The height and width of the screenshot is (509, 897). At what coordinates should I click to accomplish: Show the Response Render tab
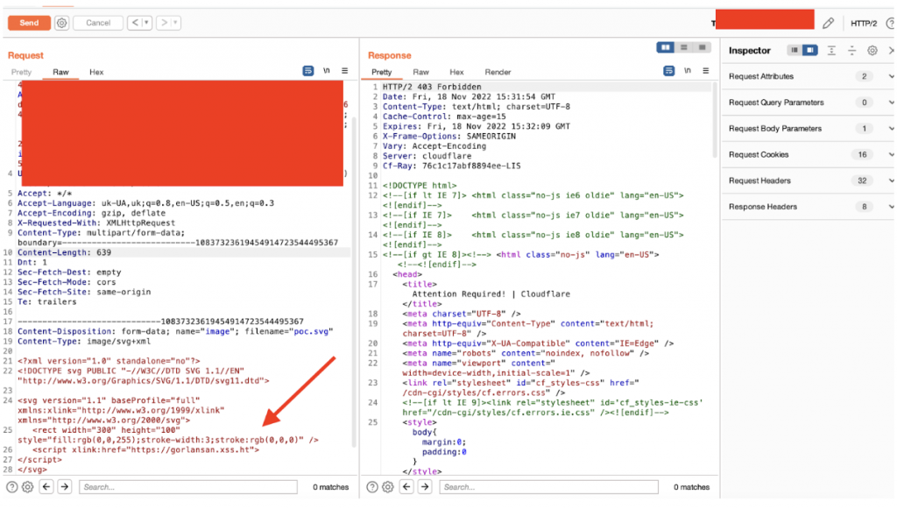click(498, 72)
